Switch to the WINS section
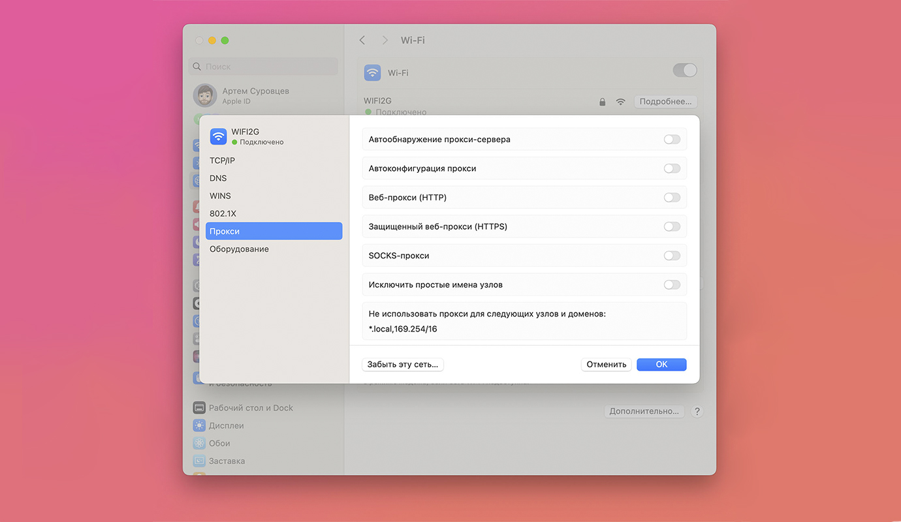This screenshot has height=522, width=901. [274, 196]
